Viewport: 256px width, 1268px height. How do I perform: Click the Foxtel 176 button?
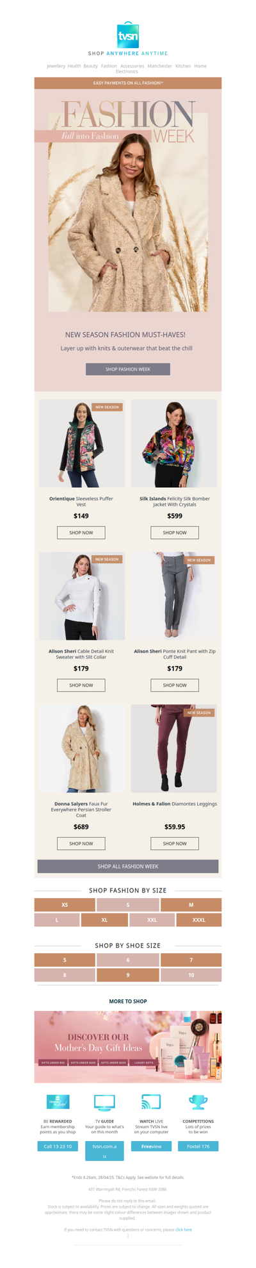(198, 1146)
